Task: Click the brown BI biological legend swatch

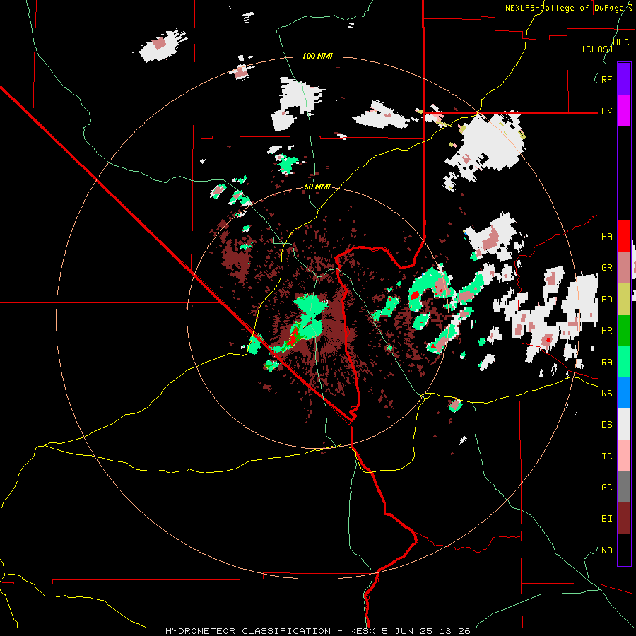Action: (624, 519)
